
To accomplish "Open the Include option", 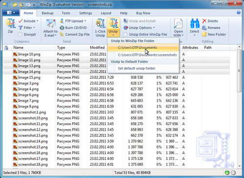I will [x=29, y=21].
